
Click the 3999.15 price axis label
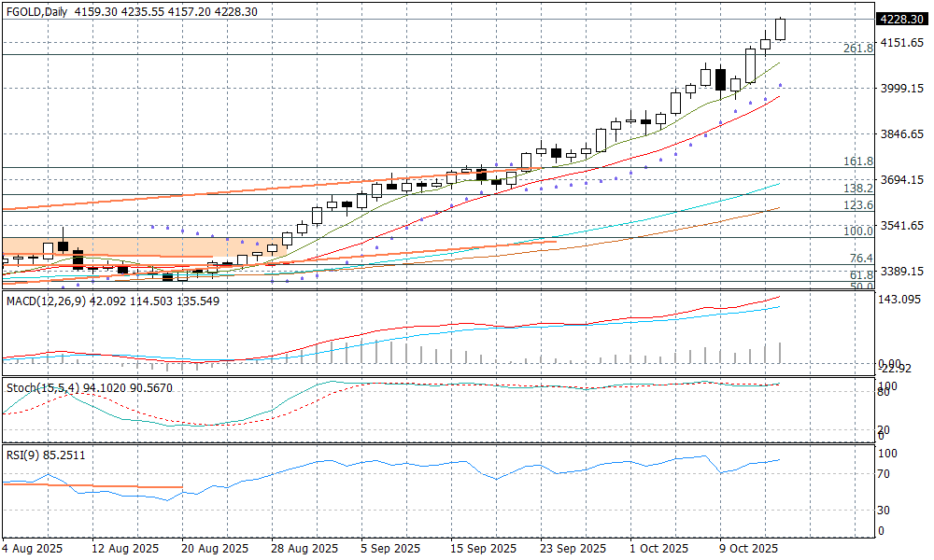tap(901, 89)
